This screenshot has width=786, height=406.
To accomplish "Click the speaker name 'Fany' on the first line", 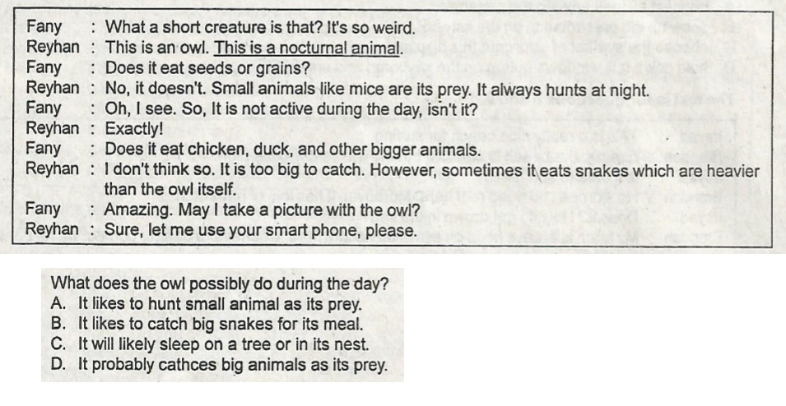I will pos(44,26).
